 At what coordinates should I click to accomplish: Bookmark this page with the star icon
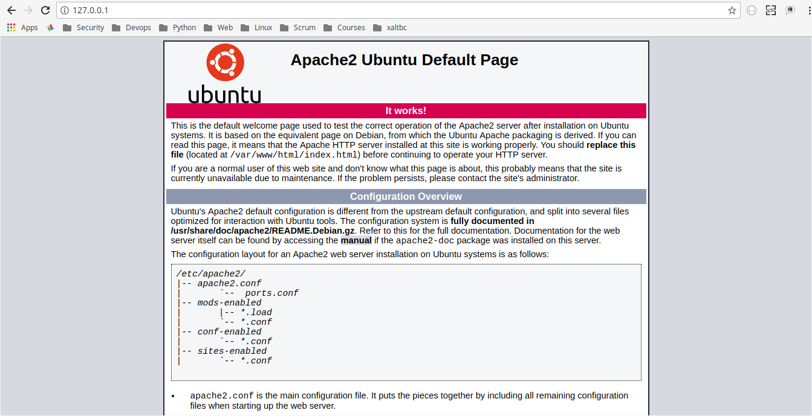point(732,10)
